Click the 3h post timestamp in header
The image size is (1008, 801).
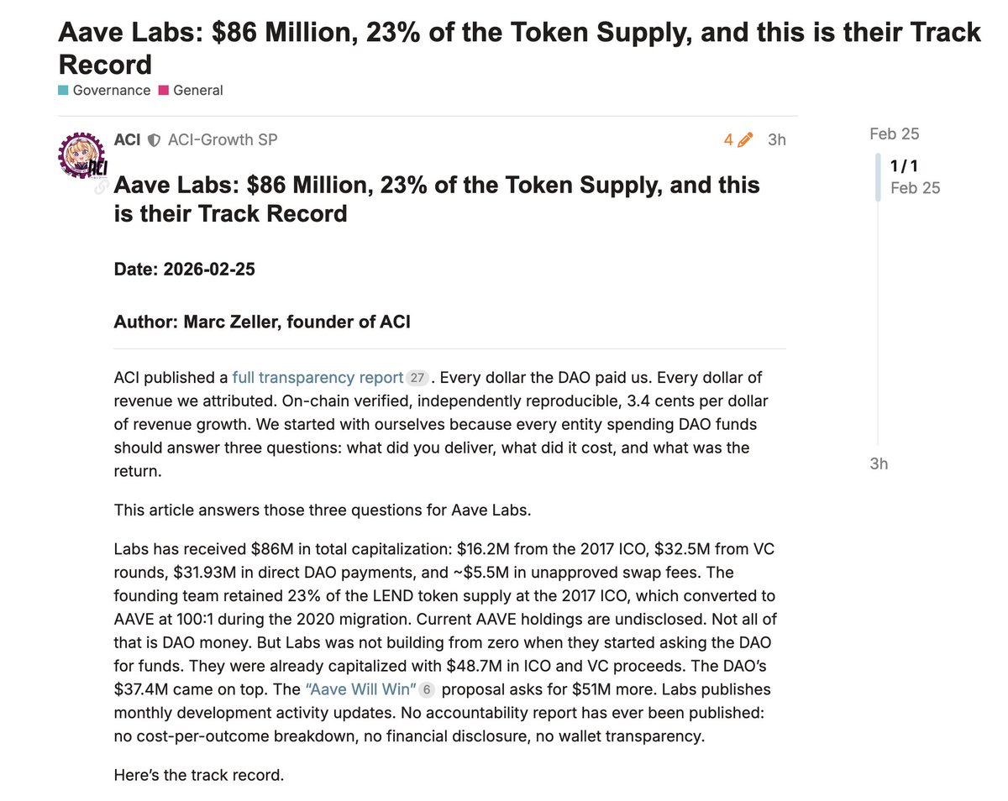pos(777,140)
